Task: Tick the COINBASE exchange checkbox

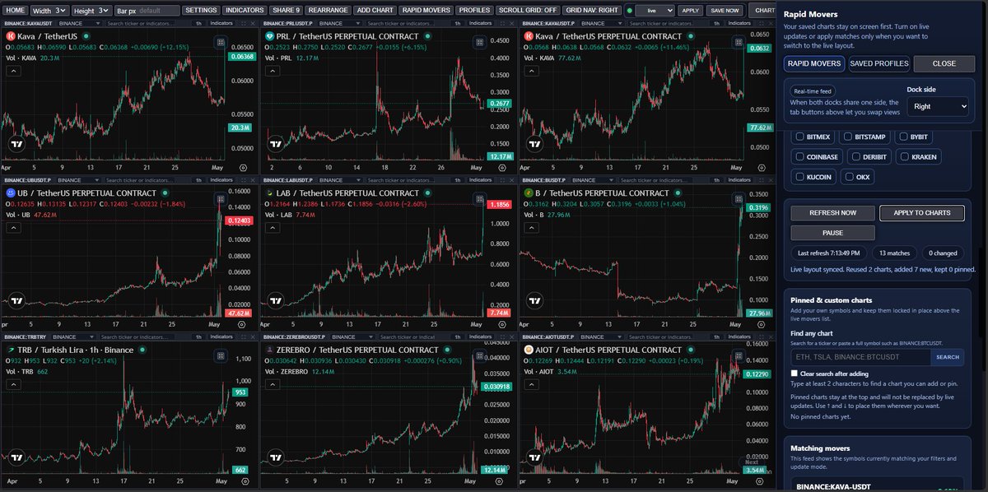Action: click(801, 156)
